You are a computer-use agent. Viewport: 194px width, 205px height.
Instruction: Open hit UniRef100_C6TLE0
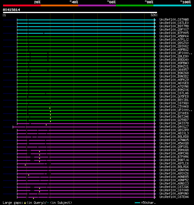pos(174,23)
